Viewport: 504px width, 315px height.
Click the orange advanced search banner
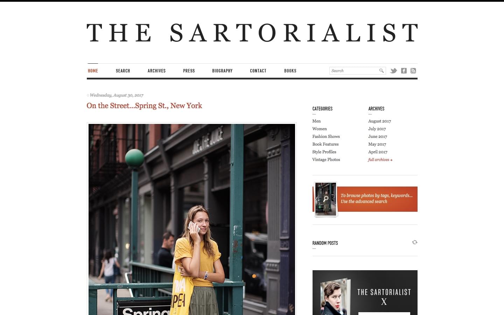pos(377,199)
